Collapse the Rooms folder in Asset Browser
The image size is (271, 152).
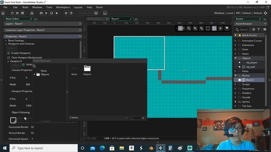pyautogui.click(x=235, y=76)
